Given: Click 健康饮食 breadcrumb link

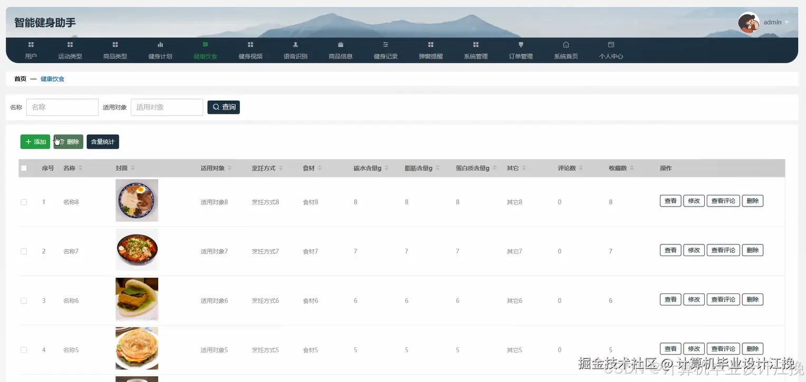Looking at the screenshot, I should point(52,79).
